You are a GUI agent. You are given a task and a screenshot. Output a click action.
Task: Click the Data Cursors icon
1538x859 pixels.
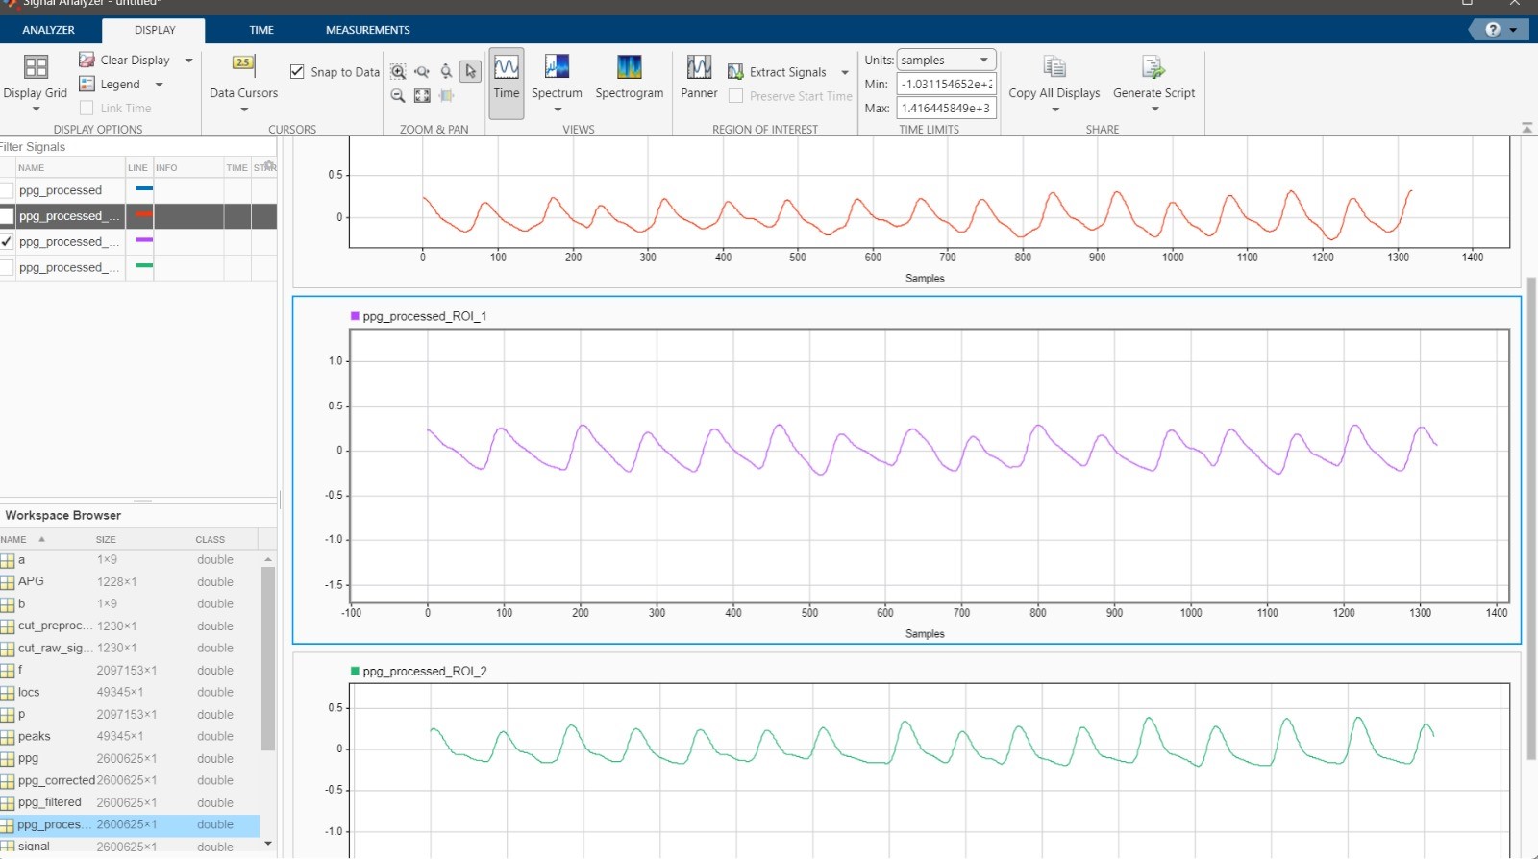point(243,64)
